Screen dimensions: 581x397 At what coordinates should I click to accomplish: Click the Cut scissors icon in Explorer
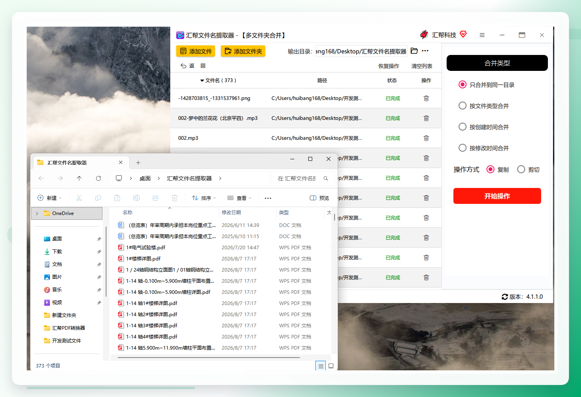tap(79, 198)
